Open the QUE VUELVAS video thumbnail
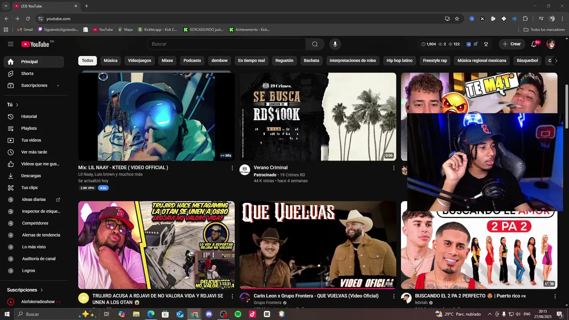569x320 pixels. [318, 245]
